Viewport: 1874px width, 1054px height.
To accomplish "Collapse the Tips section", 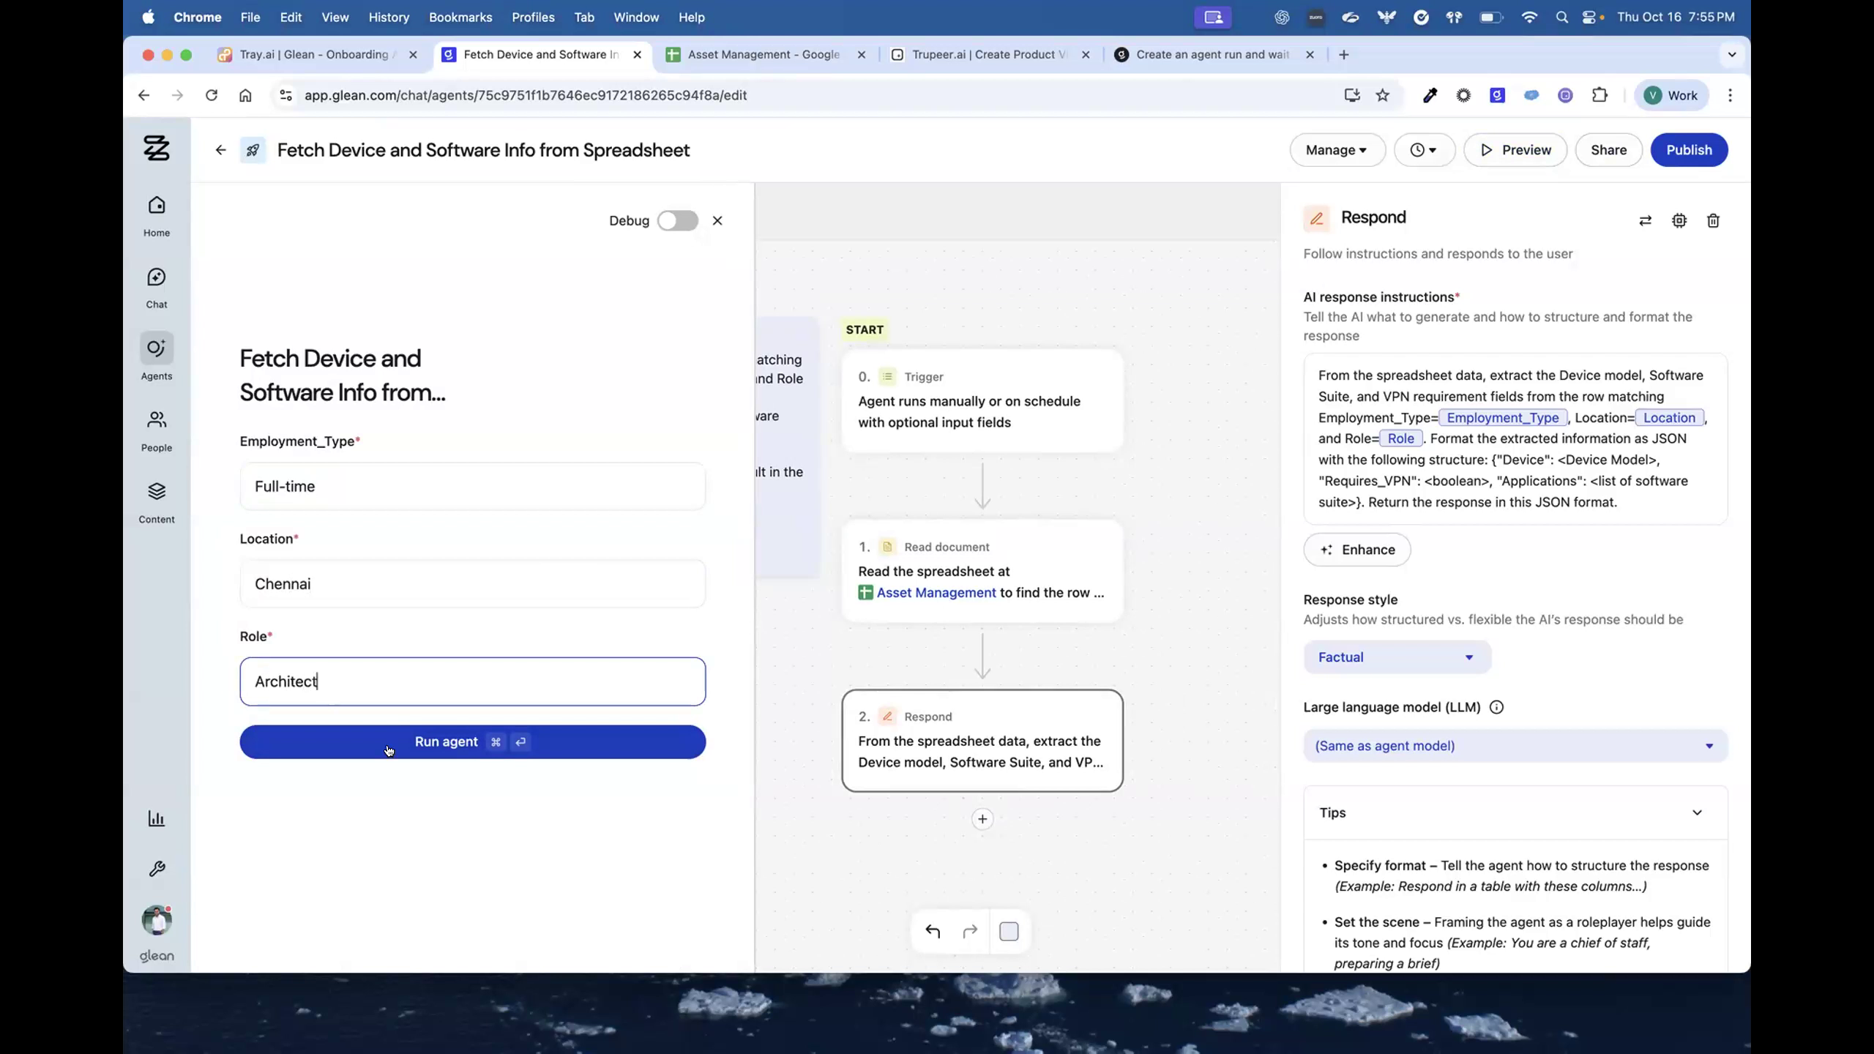I will tap(1697, 812).
